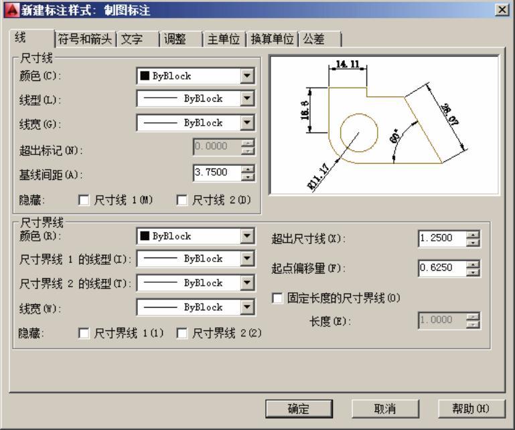Click the 确定 button

[x=299, y=409]
